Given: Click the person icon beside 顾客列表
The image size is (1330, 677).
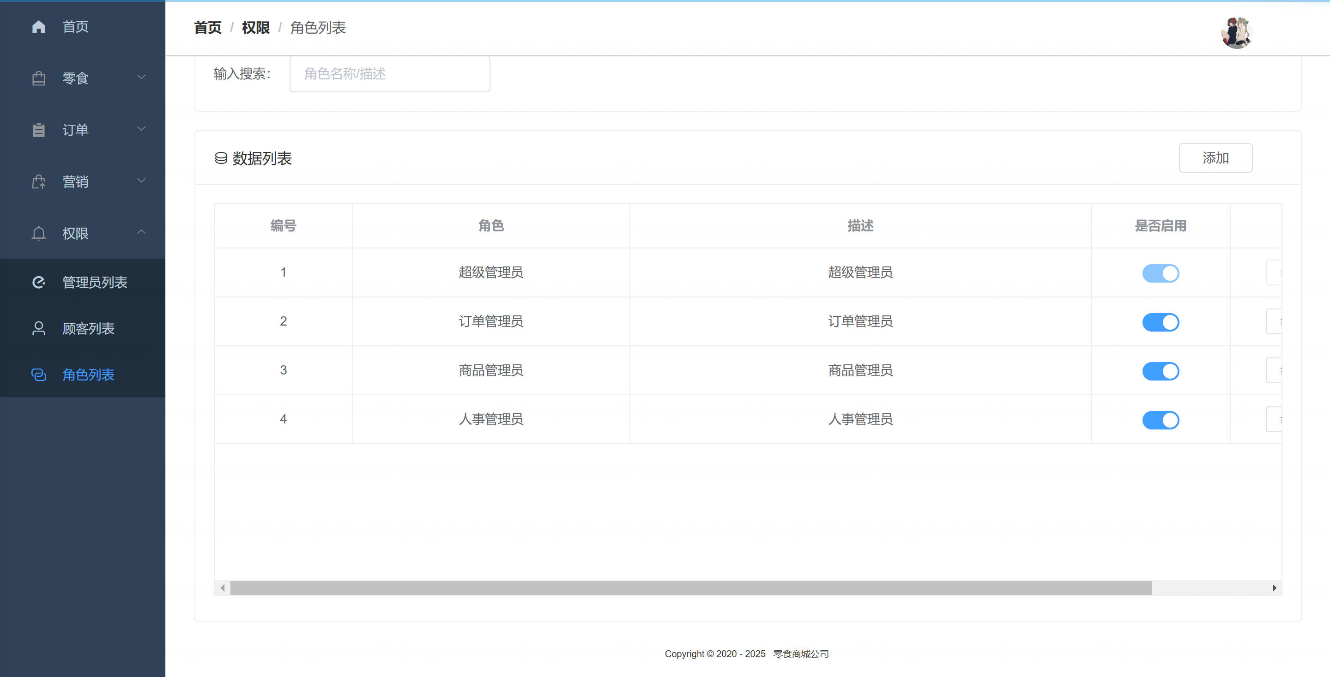Looking at the screenshot, I should click(39, 328).
